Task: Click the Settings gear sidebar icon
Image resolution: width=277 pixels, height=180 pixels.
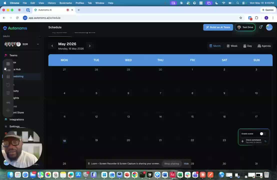Action: click(x=6, y=127)
